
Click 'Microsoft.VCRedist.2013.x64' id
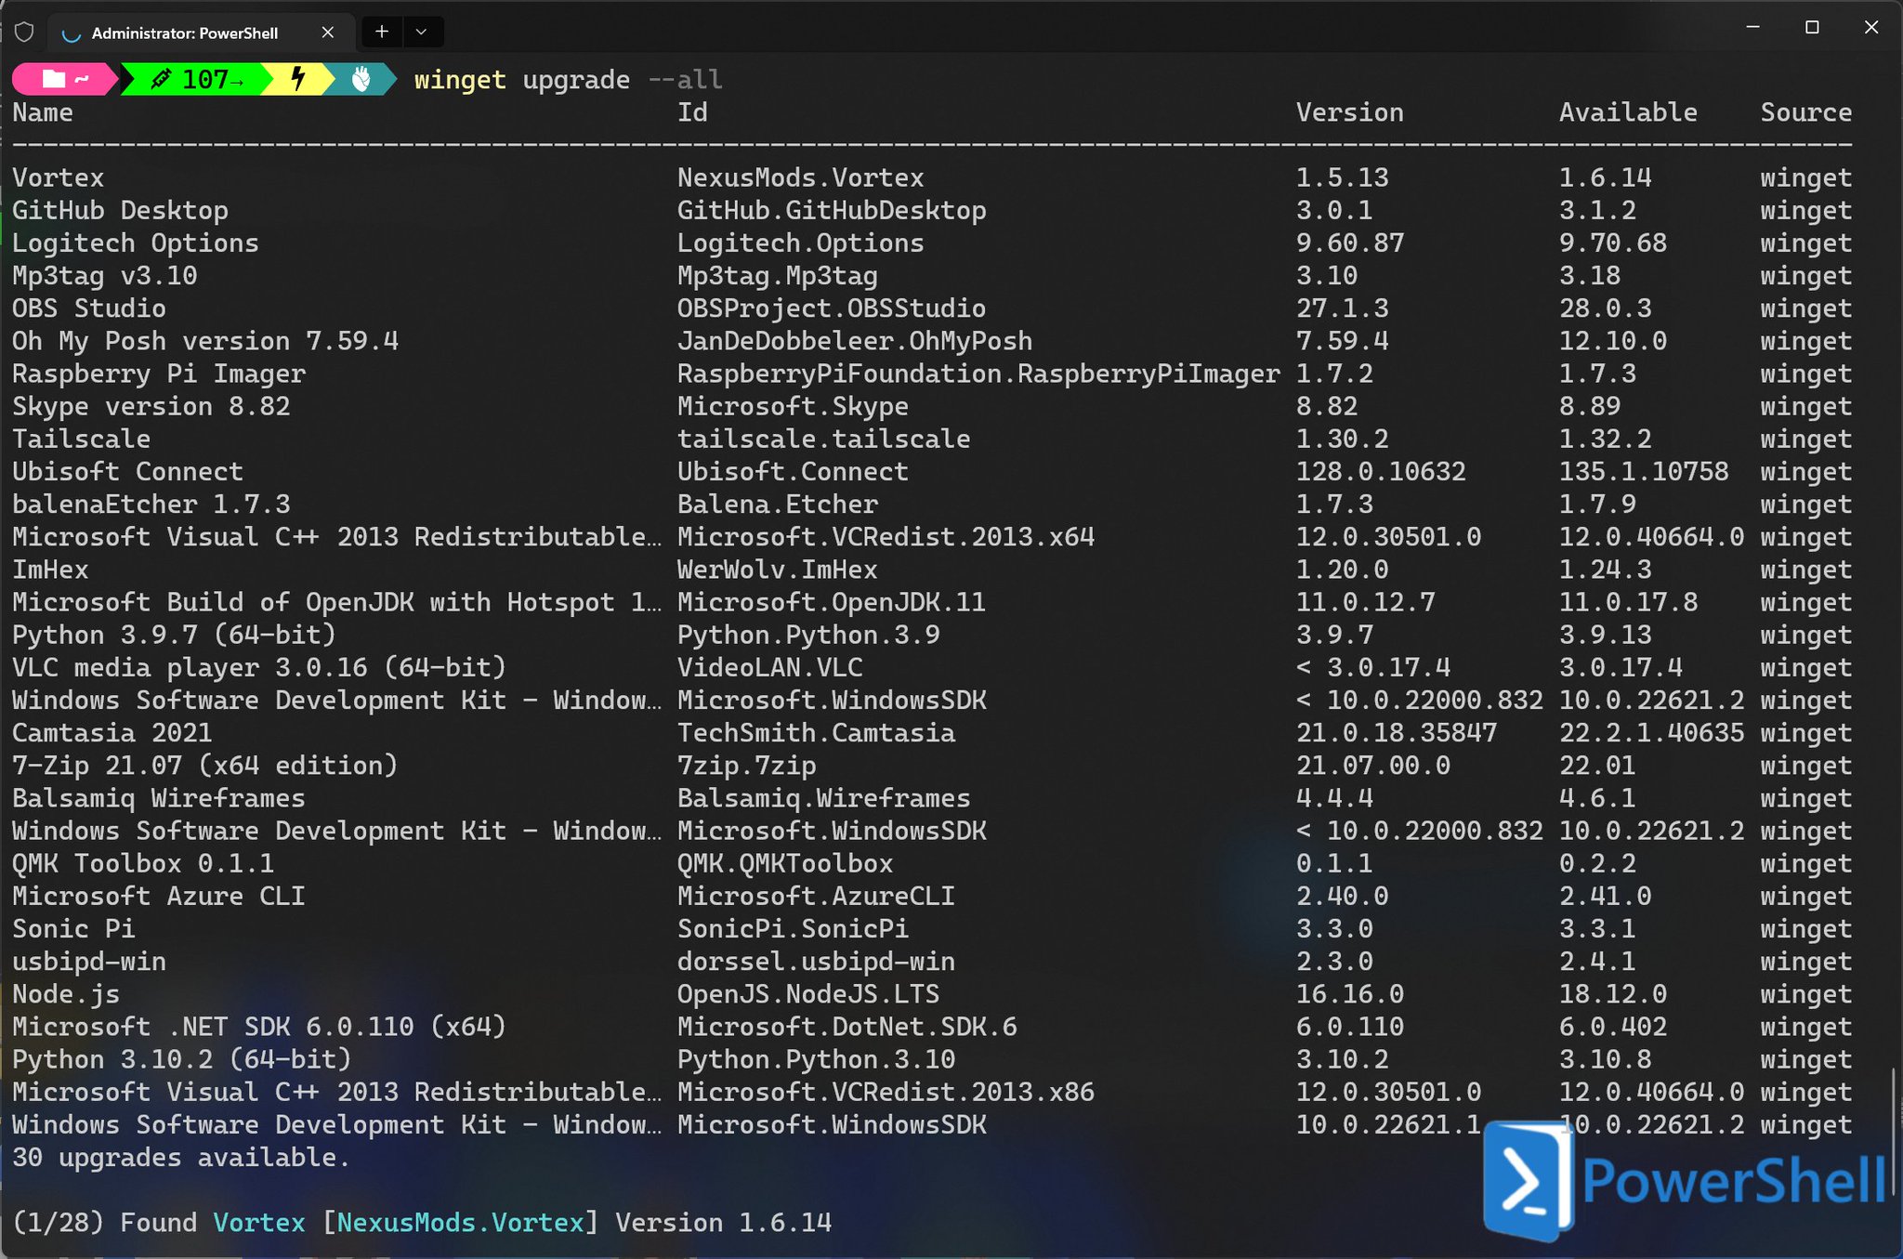pos(886,537)
